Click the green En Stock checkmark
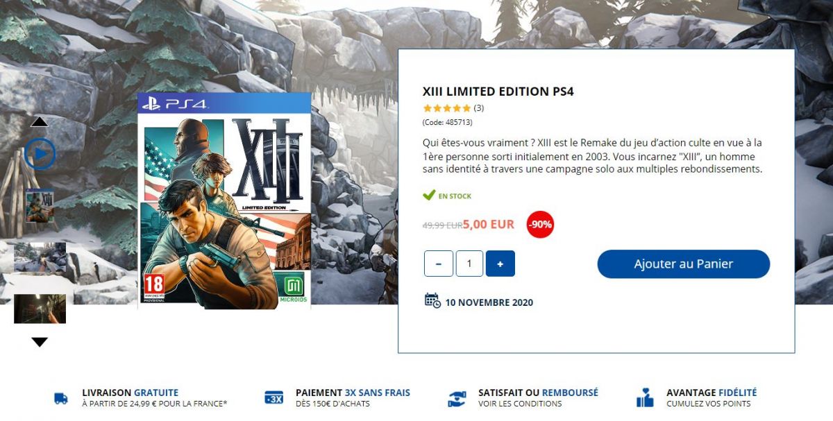833x421 pixels. click(x=429, y=196)
